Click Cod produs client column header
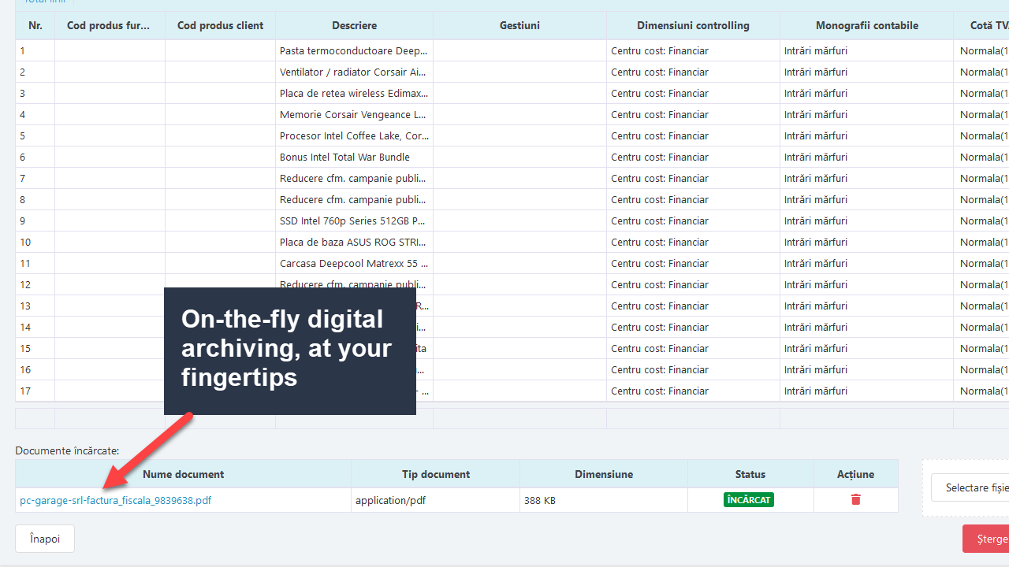Viewport: 1009px width, 567px height. tap(221, 25)
